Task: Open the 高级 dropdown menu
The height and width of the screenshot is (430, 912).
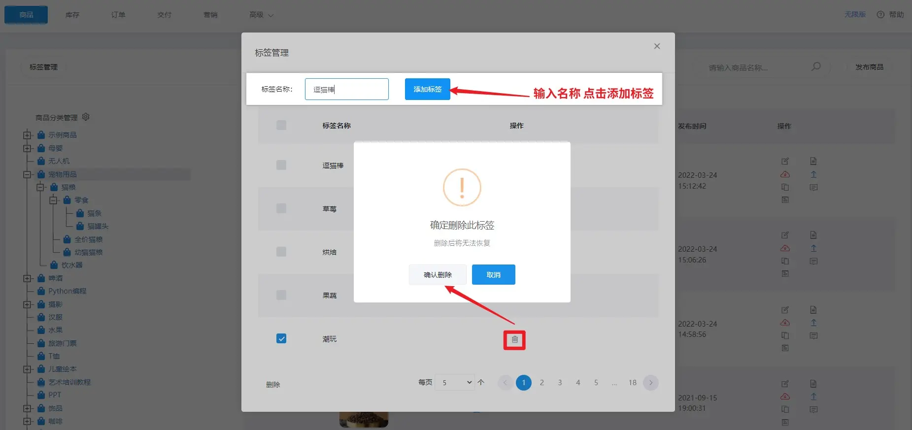Action: coord(261,15)
